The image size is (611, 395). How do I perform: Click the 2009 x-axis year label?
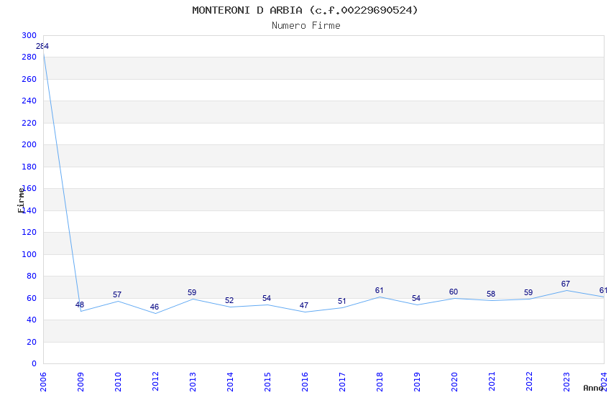click(x=81, y=382)
